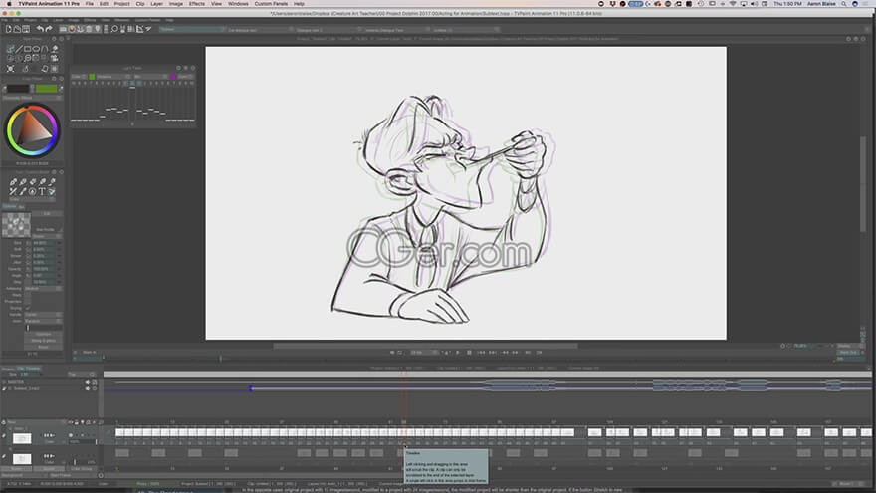
Task: Click the Open Project icon in toolbar
Action: [17, 29]
